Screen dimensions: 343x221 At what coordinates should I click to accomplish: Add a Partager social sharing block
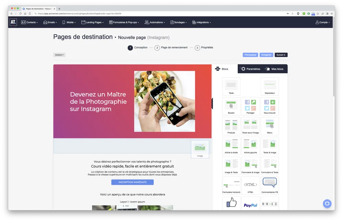pos(250,106)
